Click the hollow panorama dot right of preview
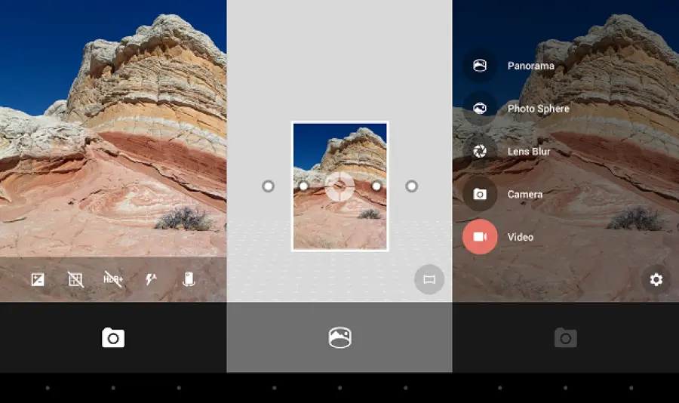 (411, 186)
